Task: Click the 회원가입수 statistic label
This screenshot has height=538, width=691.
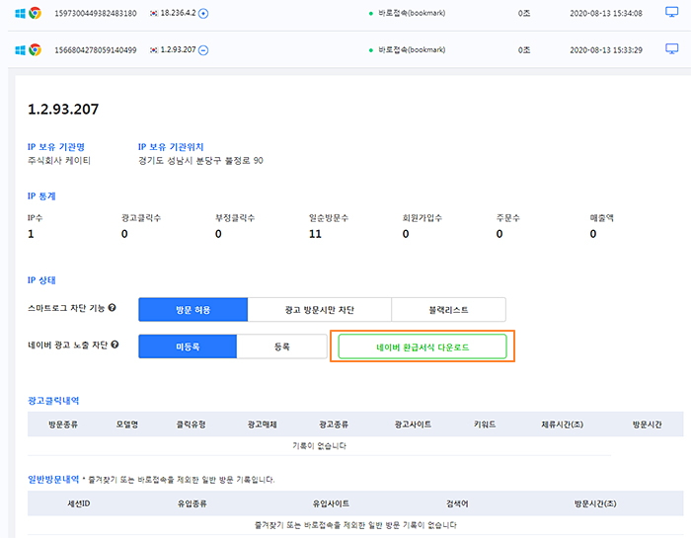Action: [422, 217]
